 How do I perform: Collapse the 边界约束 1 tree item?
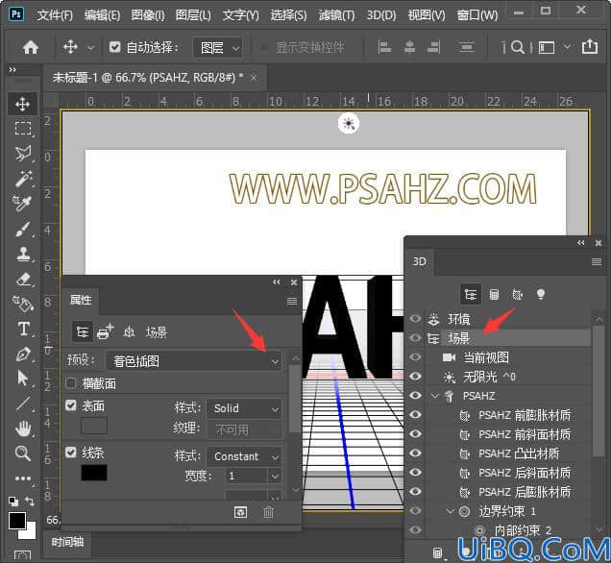pos(451,510)
